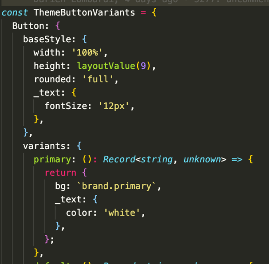Click '_text:' key below the bg line
The height and width of the screenshot is (264, 269).
[70, 200]
